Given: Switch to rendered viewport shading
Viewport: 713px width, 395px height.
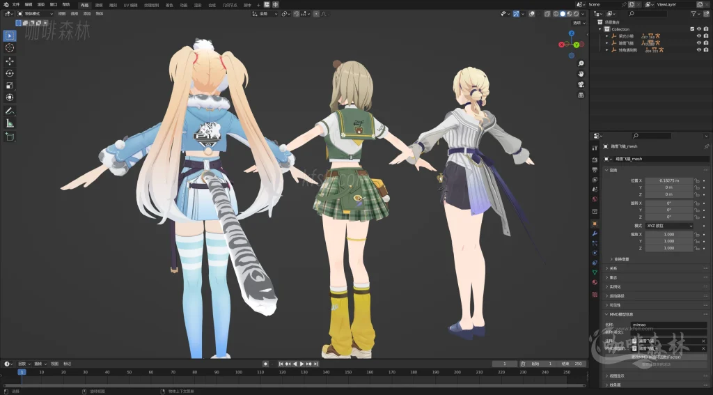Looking at the screenshot, I should tap(576, 14).
